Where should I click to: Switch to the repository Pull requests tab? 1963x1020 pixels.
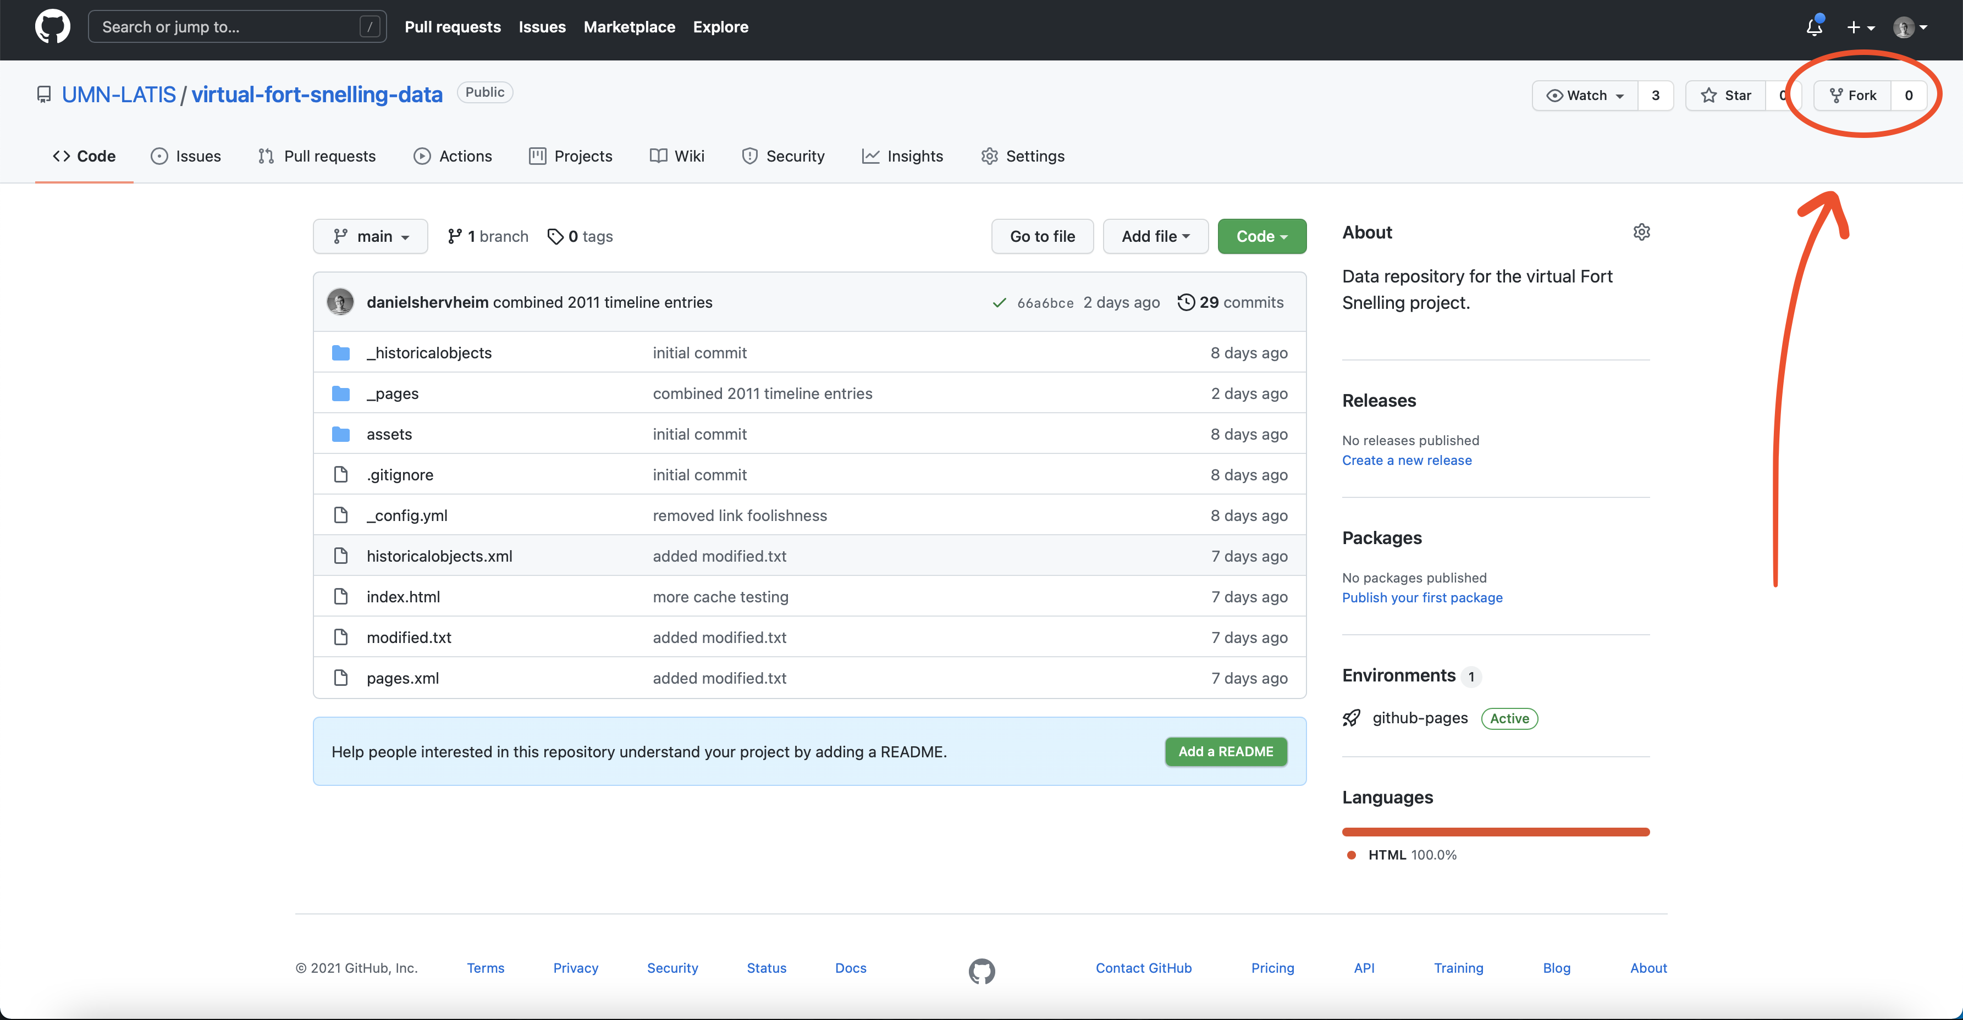pyautogui.click(x=317, y=156)
